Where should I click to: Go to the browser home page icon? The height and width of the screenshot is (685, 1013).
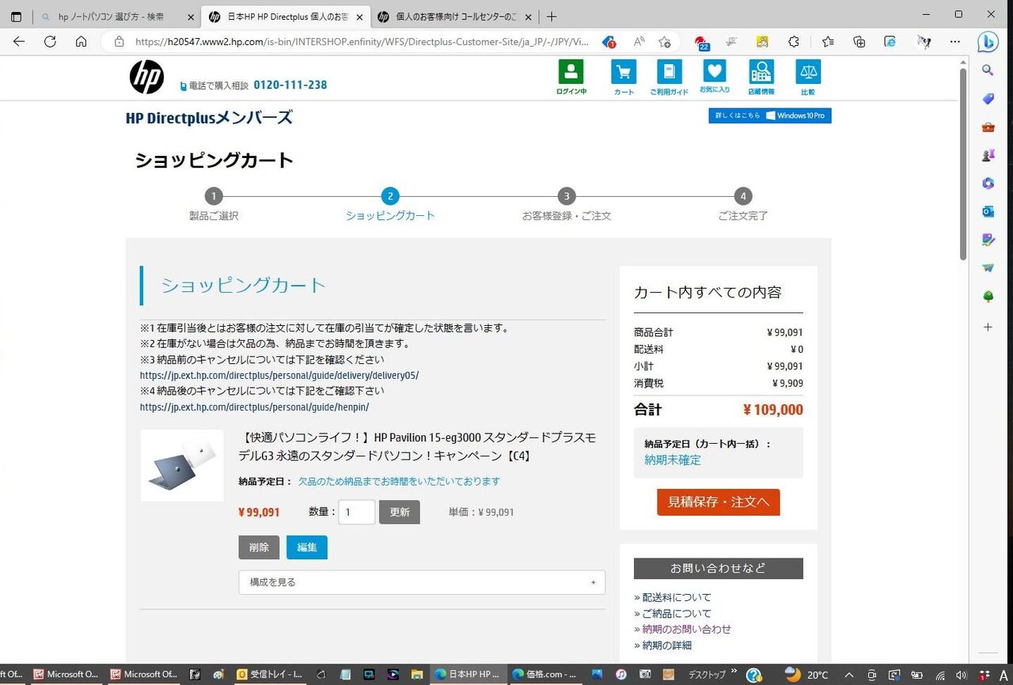click(81, 42)
